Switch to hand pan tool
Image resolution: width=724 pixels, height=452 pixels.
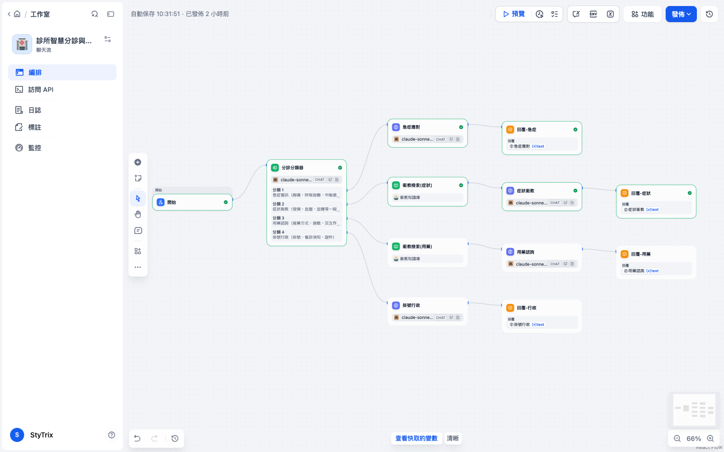point(138,214)
